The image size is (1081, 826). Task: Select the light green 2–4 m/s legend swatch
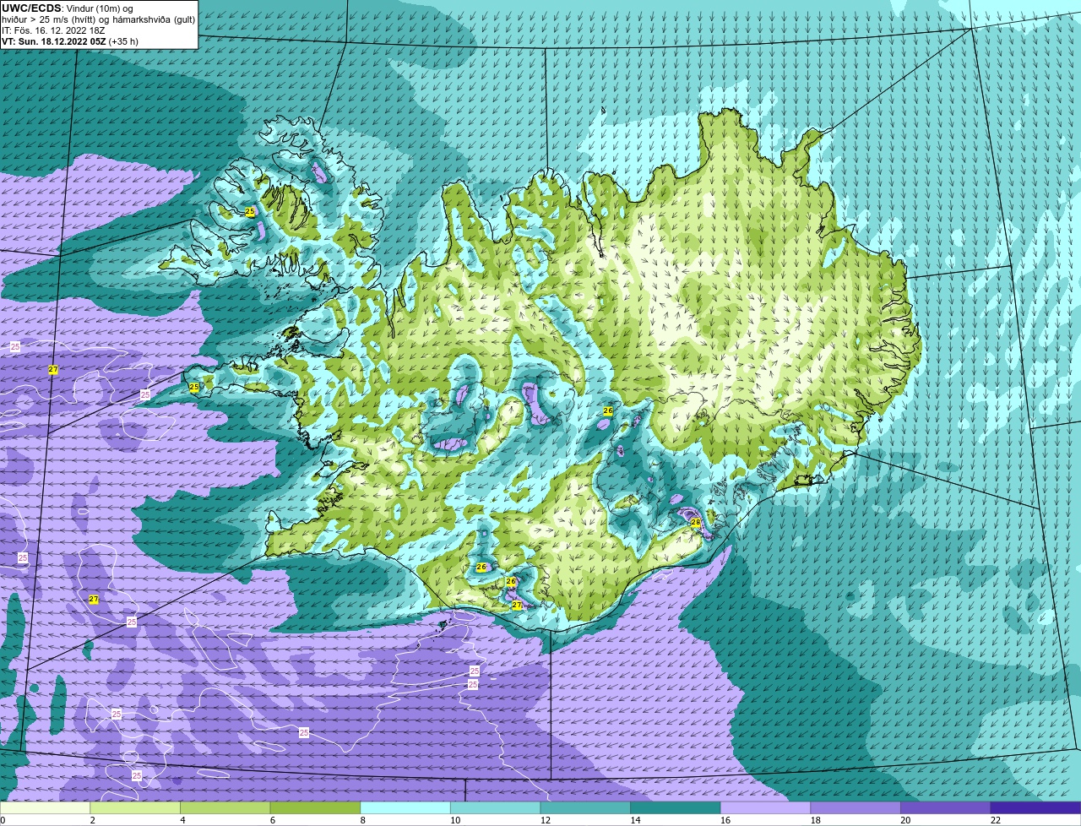(x=135, y=807)
